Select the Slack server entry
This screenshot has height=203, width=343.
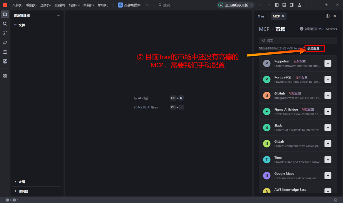coord(297,128)
